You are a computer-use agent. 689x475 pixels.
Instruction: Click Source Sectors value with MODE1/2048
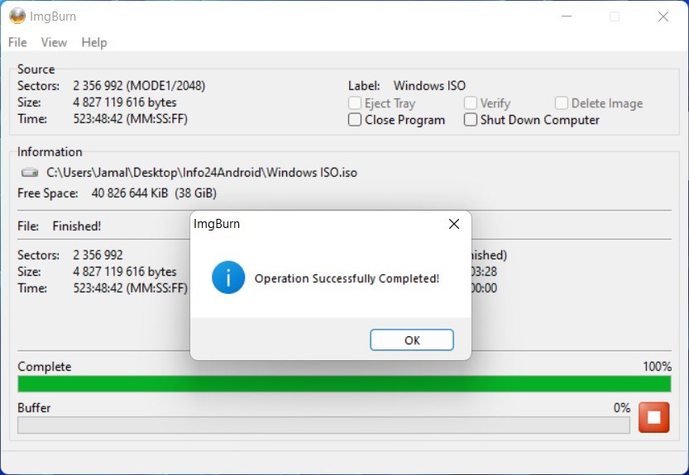click(x=139, y=86)
